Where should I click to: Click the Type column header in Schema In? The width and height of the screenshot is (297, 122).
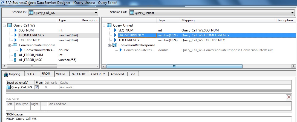(x=68, y=20)
